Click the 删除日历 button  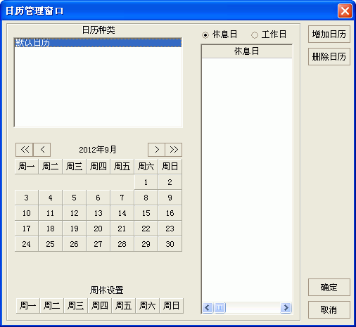coord(329,57)
